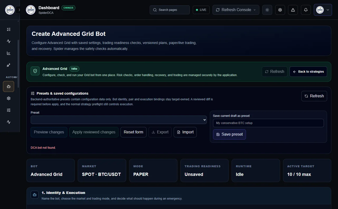Image resolution: width=338 pixels, height=209 pixels.
Task: Click the 'PAPER' mode value
Action: [x=141, y=174]
